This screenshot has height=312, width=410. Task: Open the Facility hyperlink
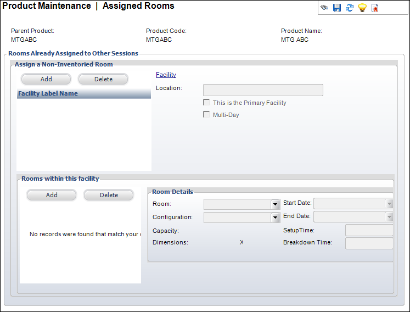(166, 75)
